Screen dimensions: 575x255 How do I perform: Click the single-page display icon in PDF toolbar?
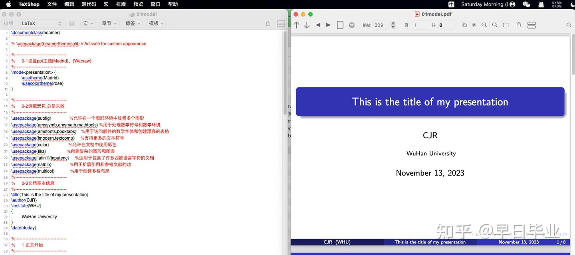(x=340, y=25)
